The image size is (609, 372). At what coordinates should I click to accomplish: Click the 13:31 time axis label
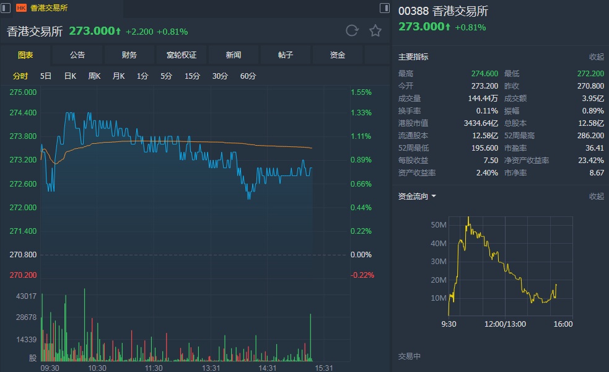(211, 368)
